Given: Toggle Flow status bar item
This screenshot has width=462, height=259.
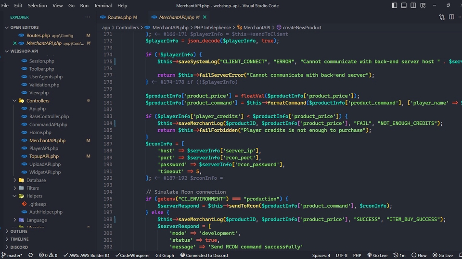Looking at the screenshot, I should tap(419, 256).
